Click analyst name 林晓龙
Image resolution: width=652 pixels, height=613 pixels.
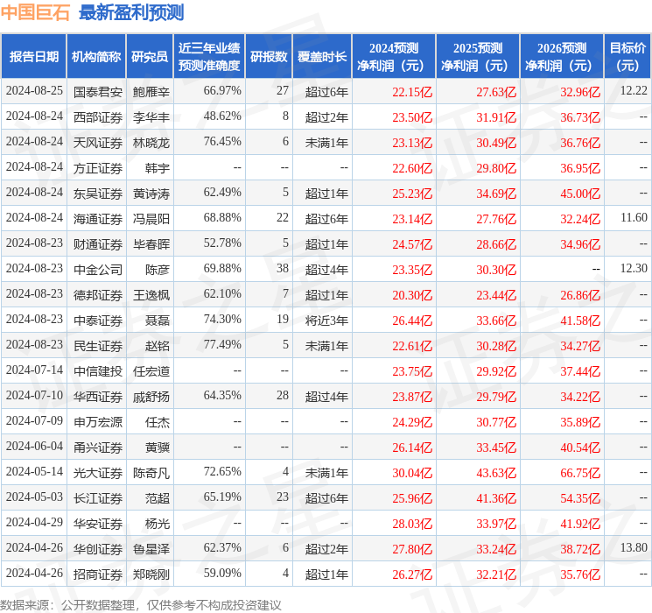click(151, 143)
